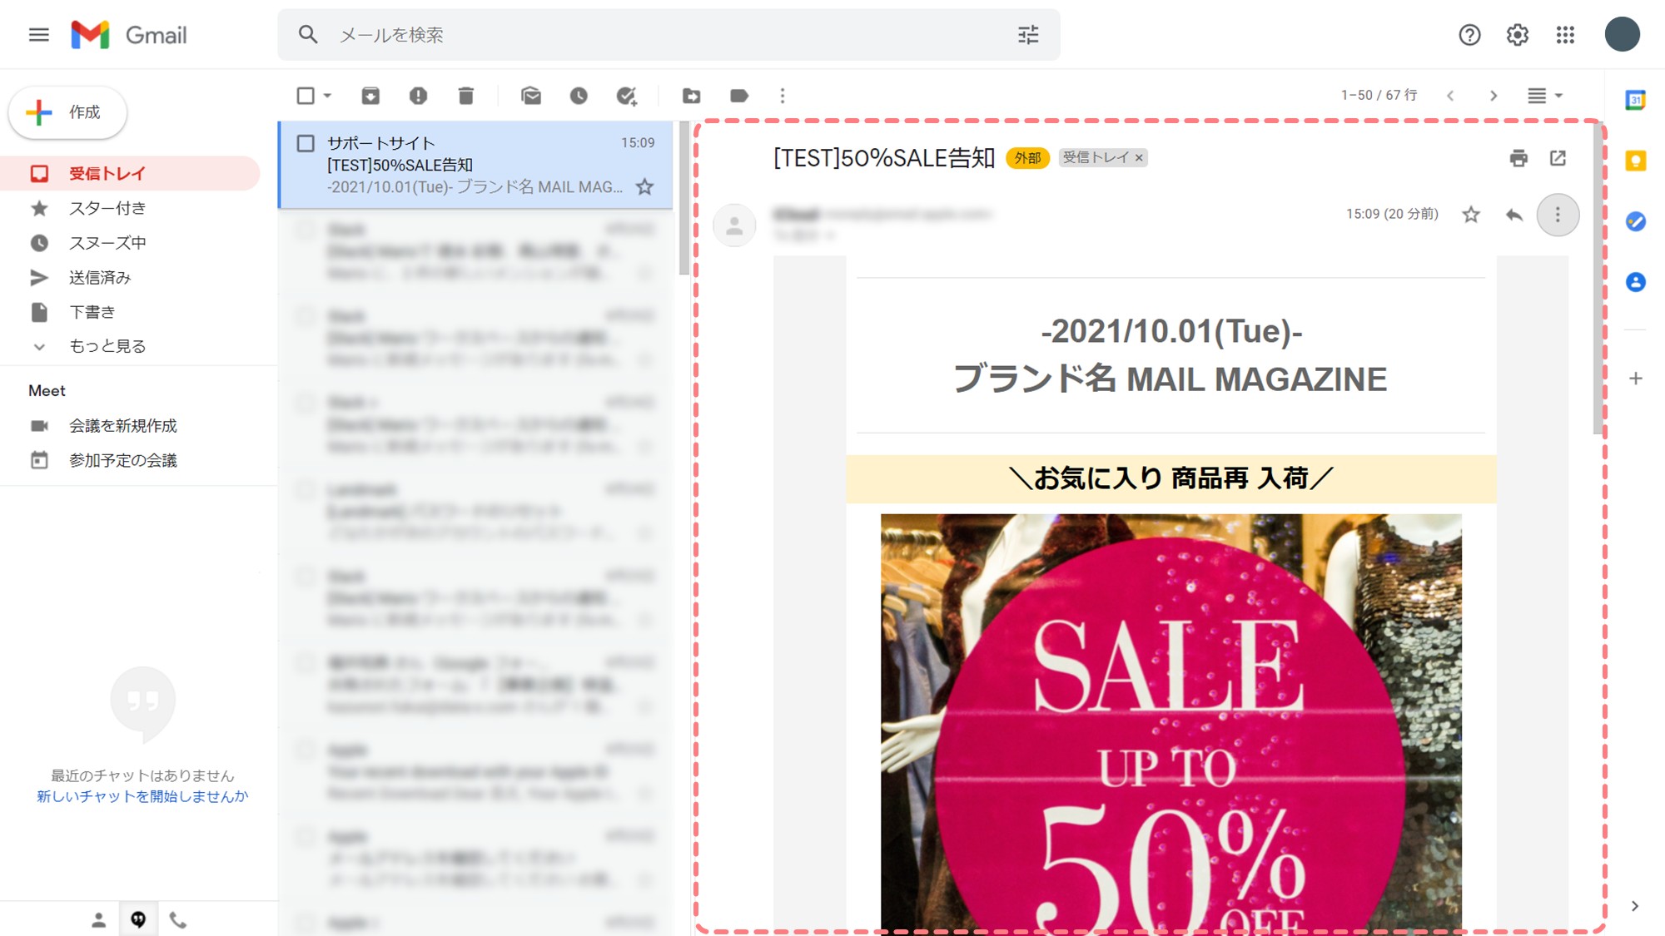This screenshot has width=1665, height=936.
Task: Check the サポートサイト message checkbox
Action: coord(306,143)
